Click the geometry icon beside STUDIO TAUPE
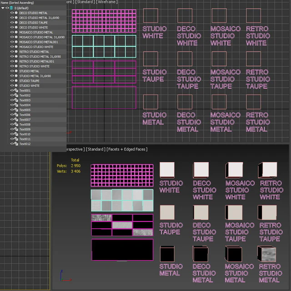Screen dimensions: 291x291 [16, 81]
